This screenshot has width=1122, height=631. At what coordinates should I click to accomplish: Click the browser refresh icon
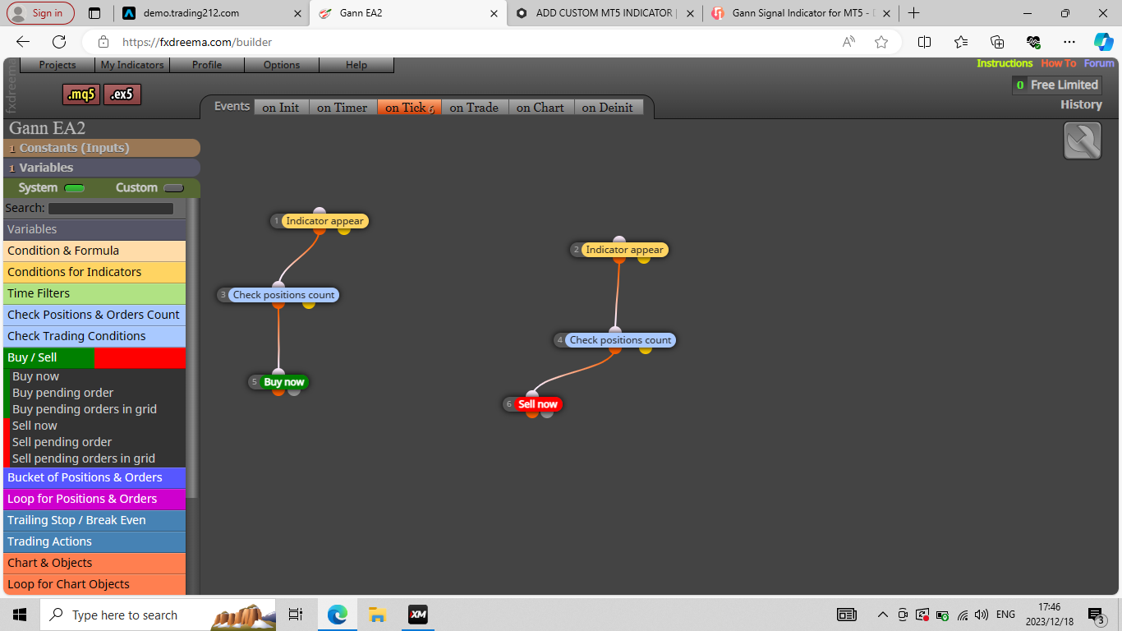point(59,42)
